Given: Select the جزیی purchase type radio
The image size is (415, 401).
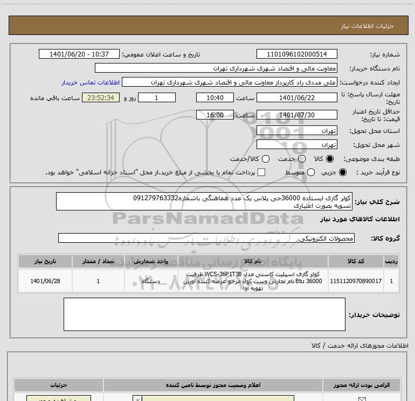Looking at the screenshot, I should pos(343,172).
